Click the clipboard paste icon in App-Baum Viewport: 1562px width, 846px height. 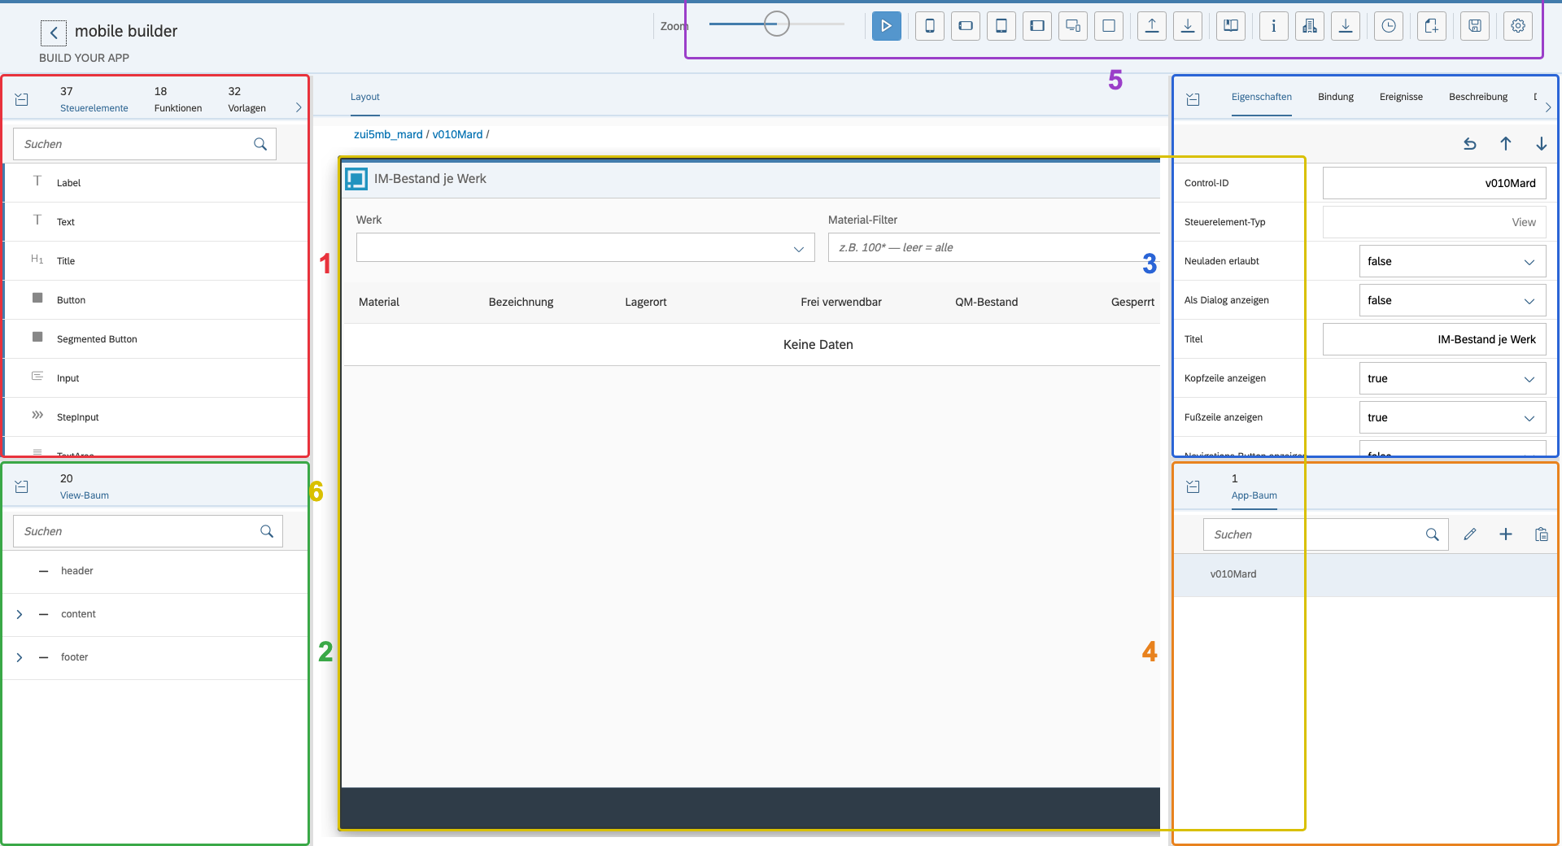1542,534
